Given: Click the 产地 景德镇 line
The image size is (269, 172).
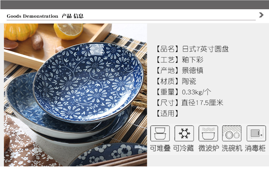Looking at the screenshot, I should [x=179, y=70].
